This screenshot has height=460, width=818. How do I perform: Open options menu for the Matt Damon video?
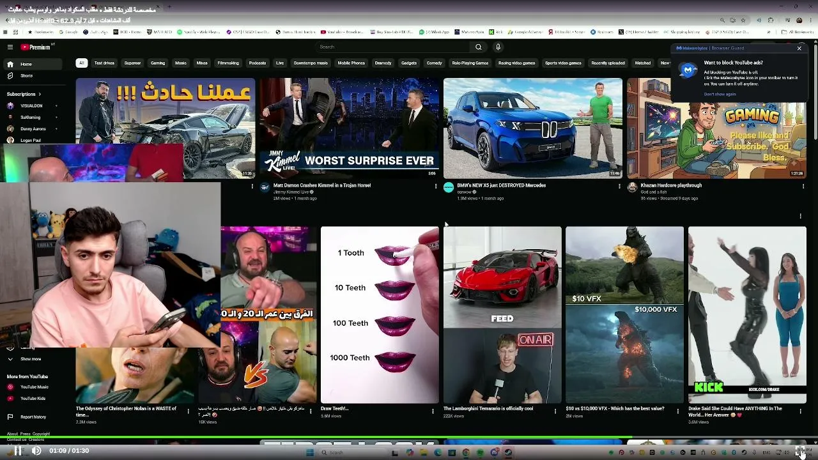pos(436,186)
